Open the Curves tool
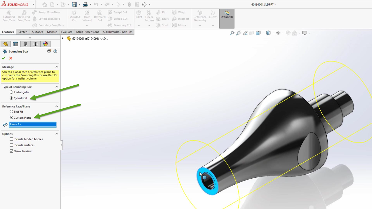Image resolution: width=372 pixels, height=209 pixels. pos(213,15)
